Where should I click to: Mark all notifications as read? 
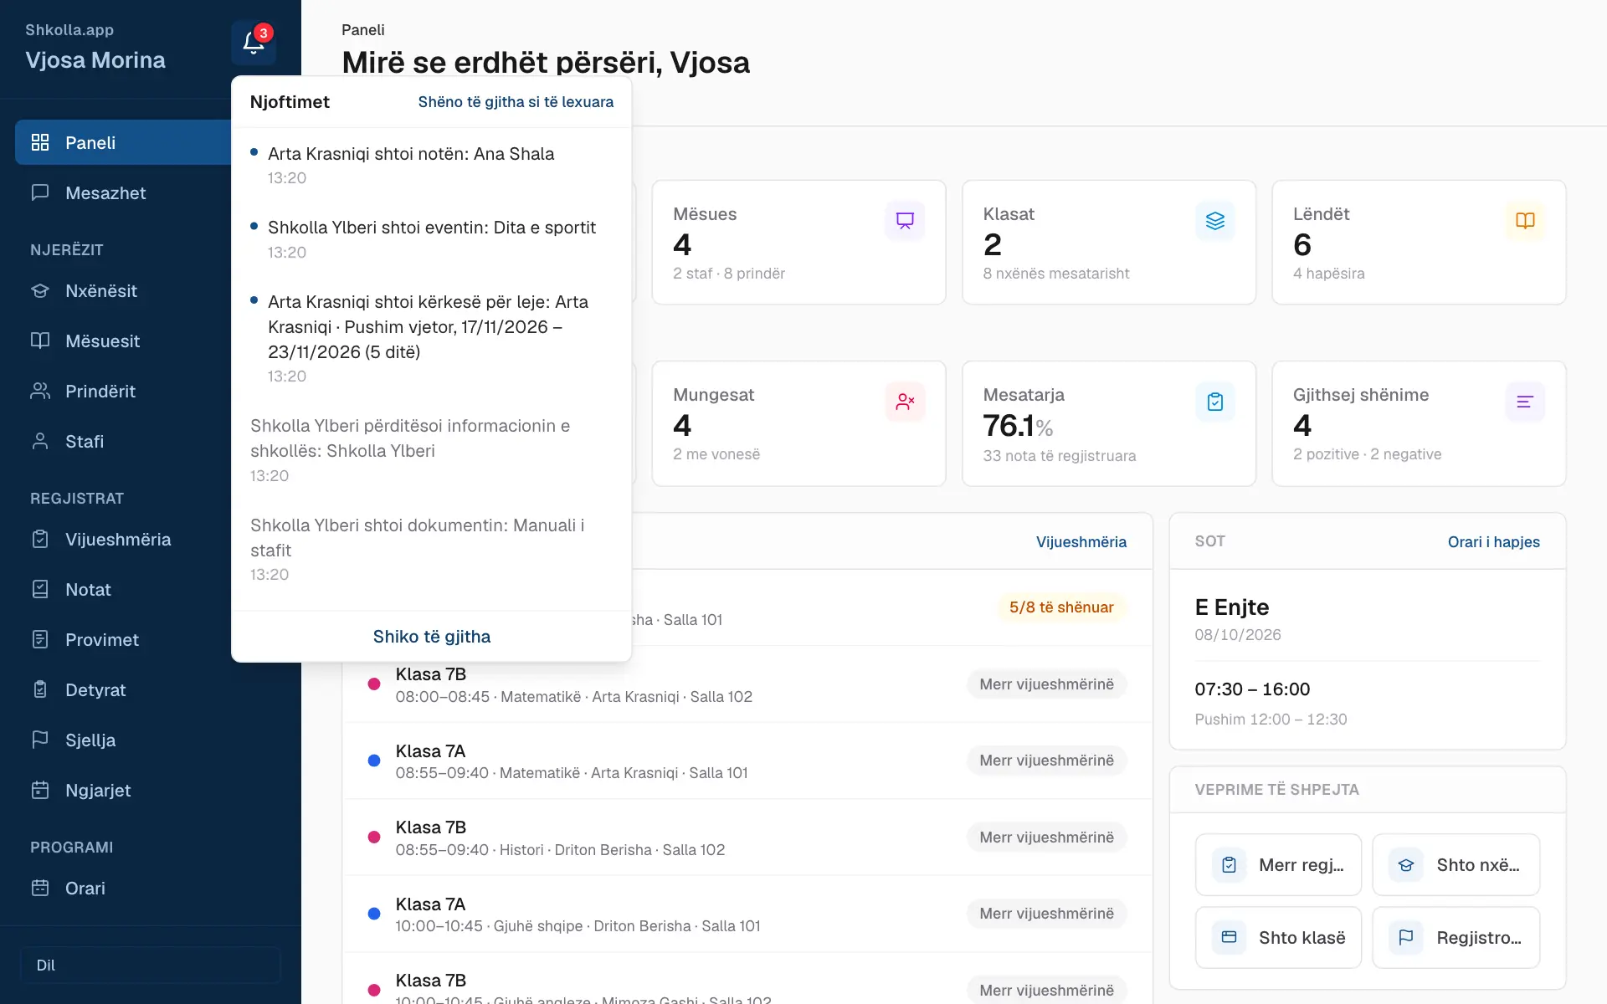516,102
